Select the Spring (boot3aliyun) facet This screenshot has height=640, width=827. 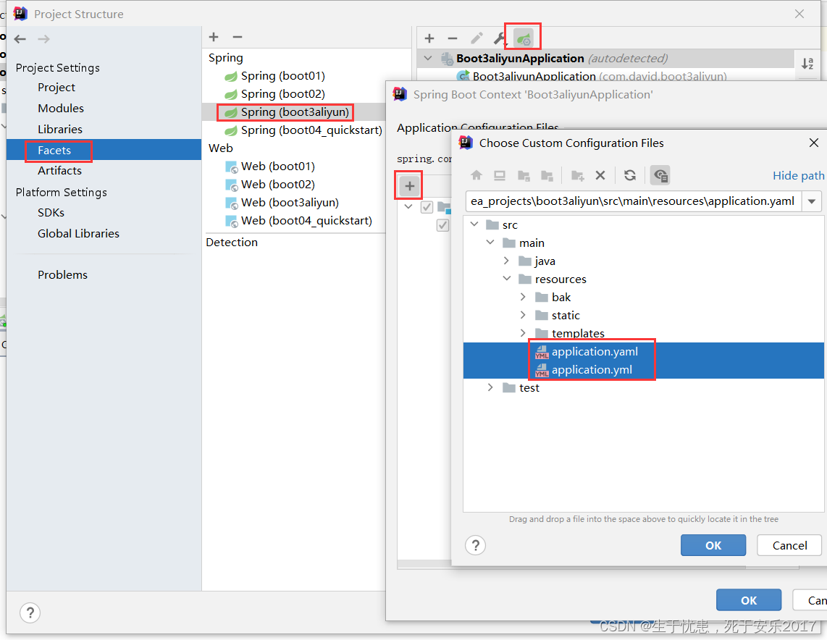[x=295, y=112]
